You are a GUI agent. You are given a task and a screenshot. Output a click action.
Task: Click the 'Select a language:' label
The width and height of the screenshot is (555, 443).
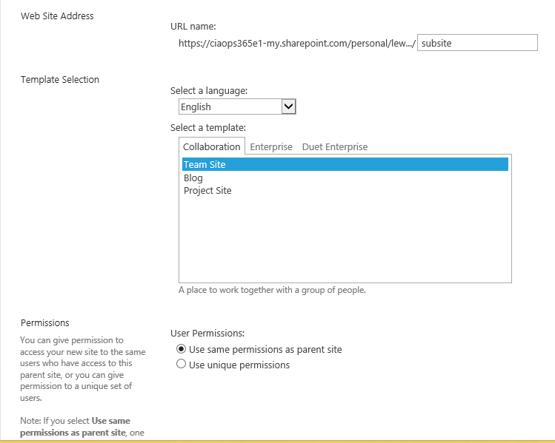click(x=209, y=90)
